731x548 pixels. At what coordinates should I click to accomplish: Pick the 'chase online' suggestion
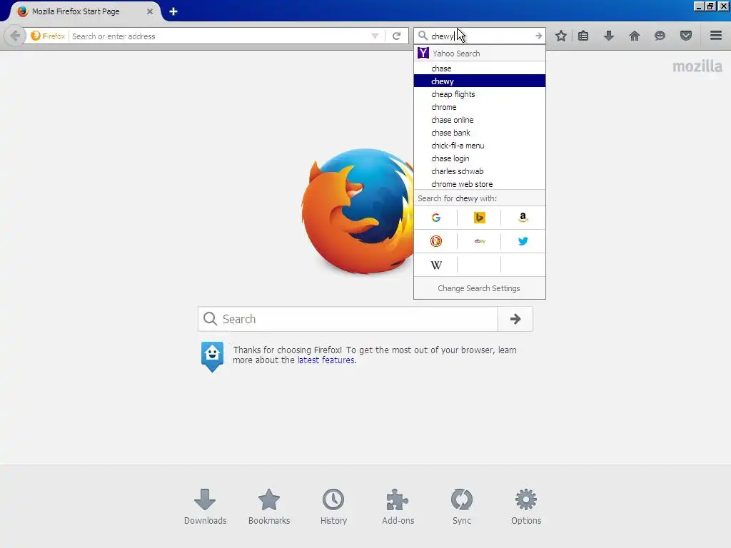click(479, 120)
